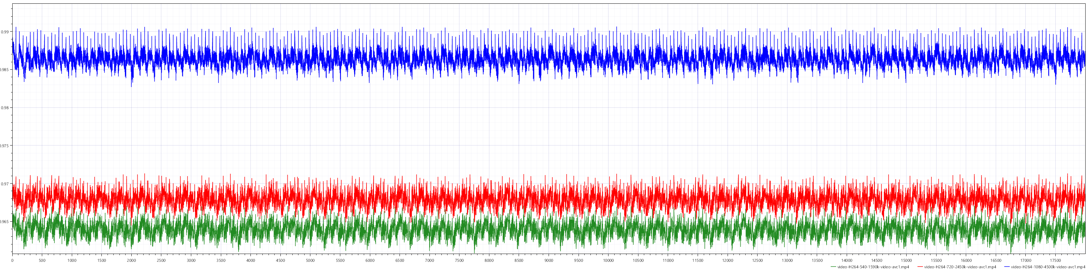Click the 12500 x-axis tick label
The height and width of the screenshot is (272, 1089).
(758, 260)
